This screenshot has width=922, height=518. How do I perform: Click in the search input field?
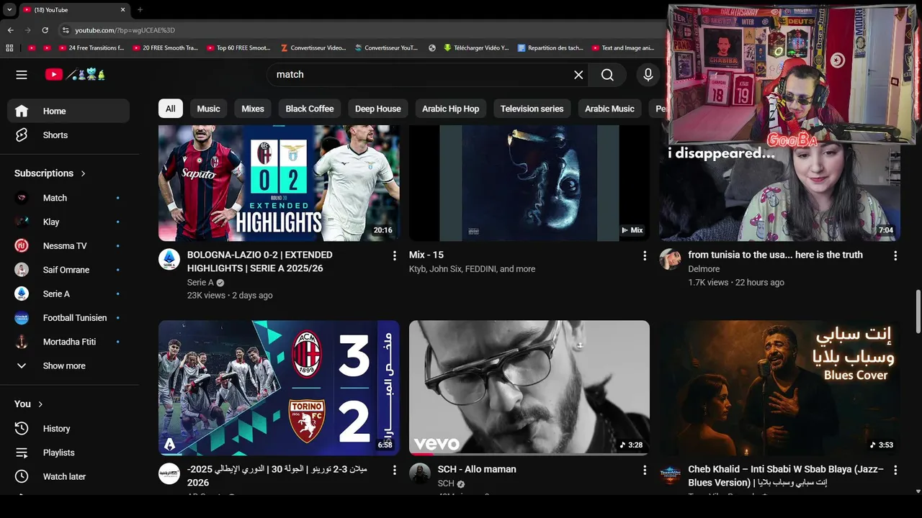coord(421,74)
